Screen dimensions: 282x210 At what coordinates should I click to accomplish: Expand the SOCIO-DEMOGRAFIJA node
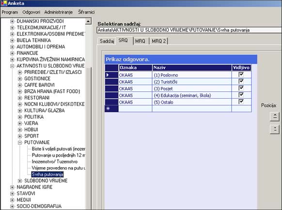(12, 207)
